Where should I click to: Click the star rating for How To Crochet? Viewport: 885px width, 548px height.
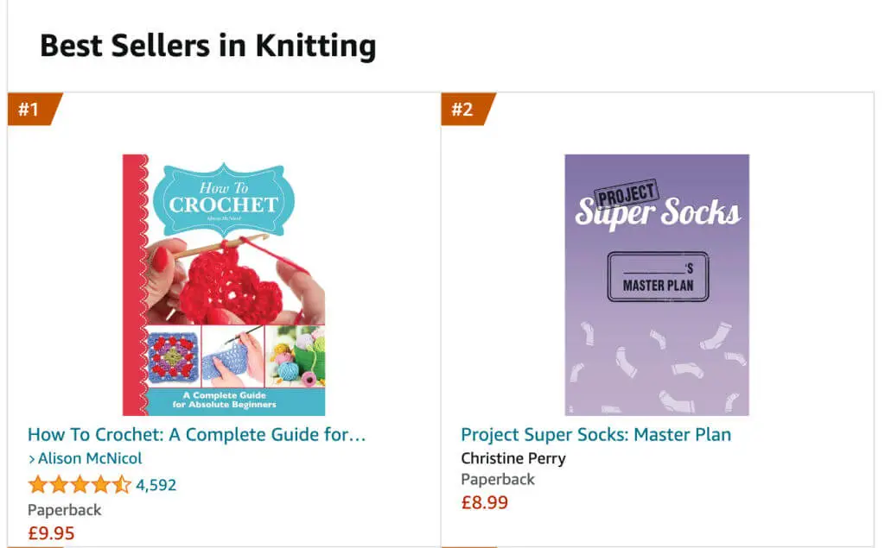80,485
